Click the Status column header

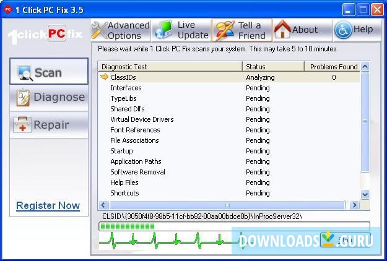274,67
